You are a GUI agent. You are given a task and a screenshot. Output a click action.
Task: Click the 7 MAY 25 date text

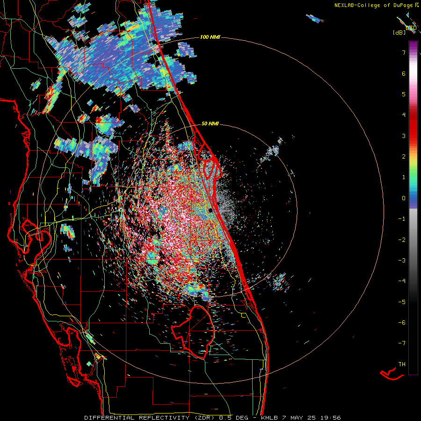(299, 418)
